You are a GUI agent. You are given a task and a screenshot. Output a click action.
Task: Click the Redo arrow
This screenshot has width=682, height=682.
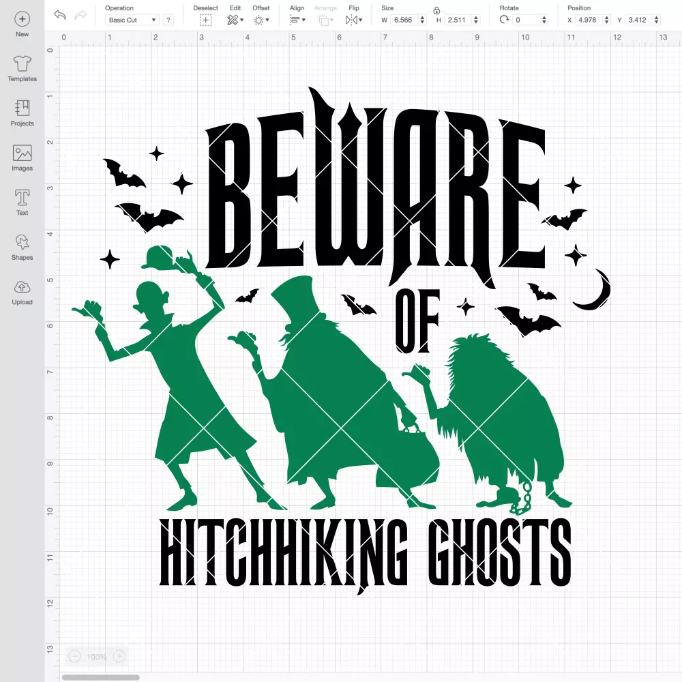point(80,15)
